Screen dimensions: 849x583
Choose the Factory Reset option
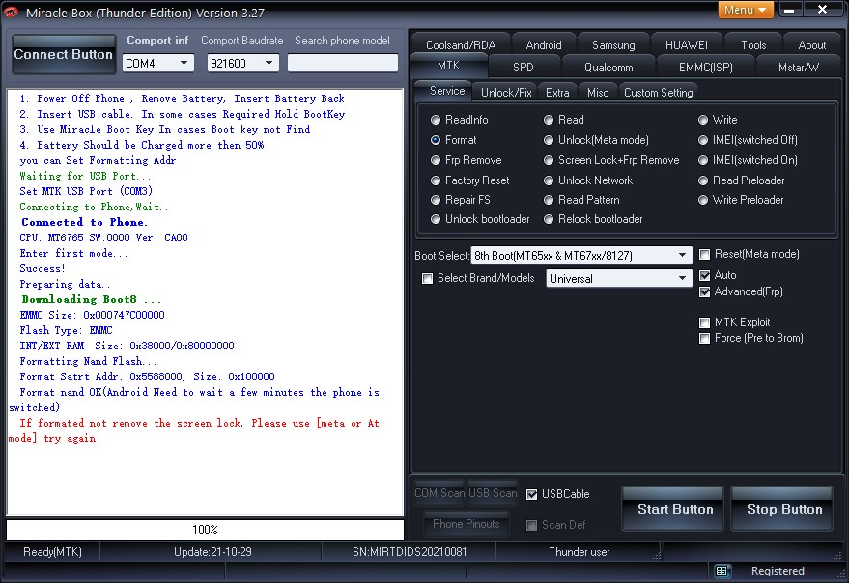pos(470,180)
